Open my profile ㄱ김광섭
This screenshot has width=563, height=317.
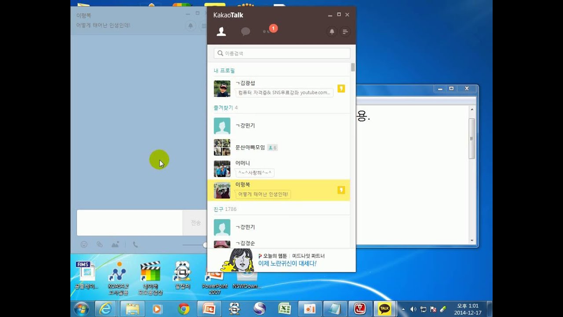click(x=278, y=88)
